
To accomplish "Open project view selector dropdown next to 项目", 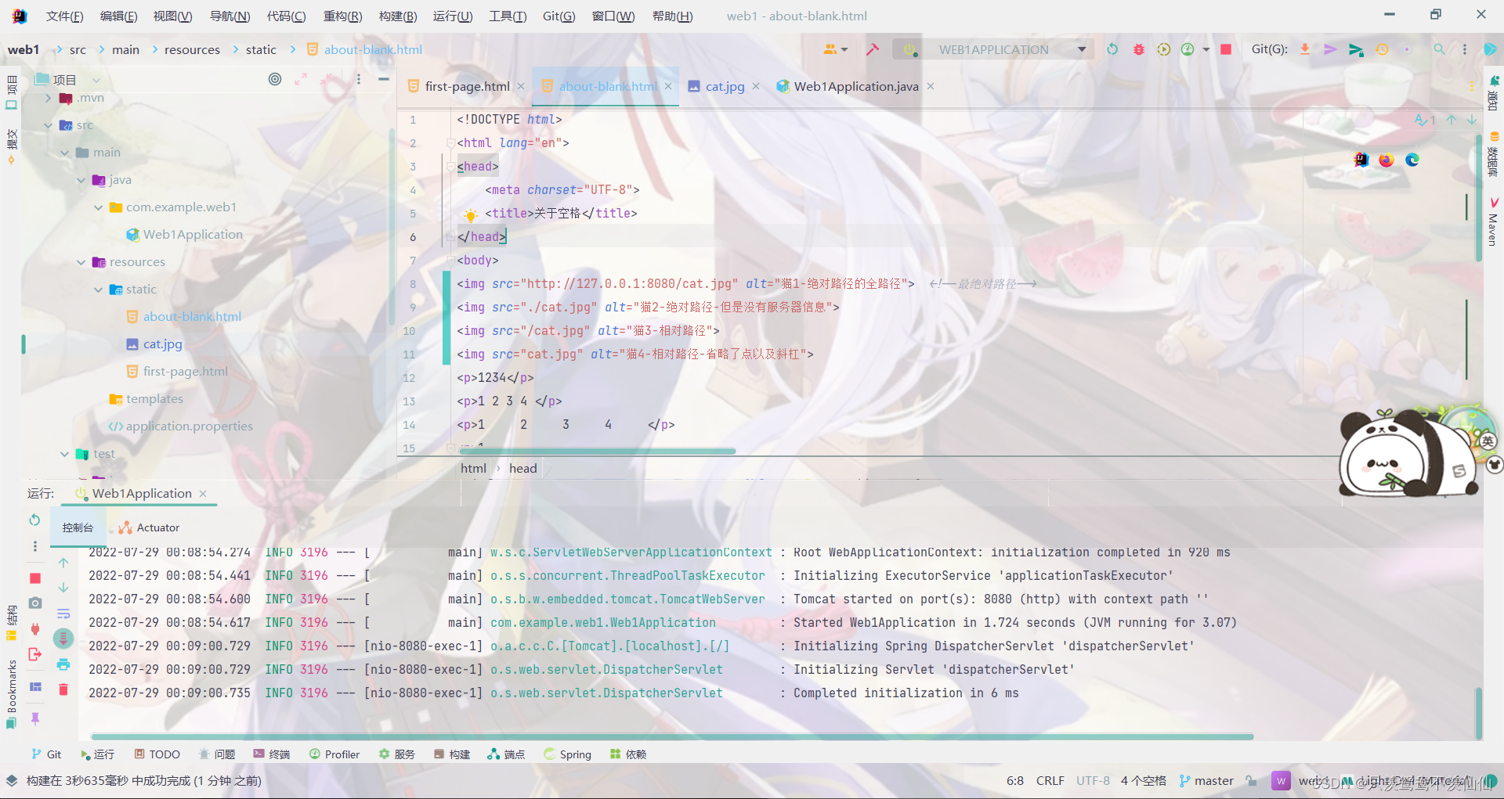I will click(96, 80).
